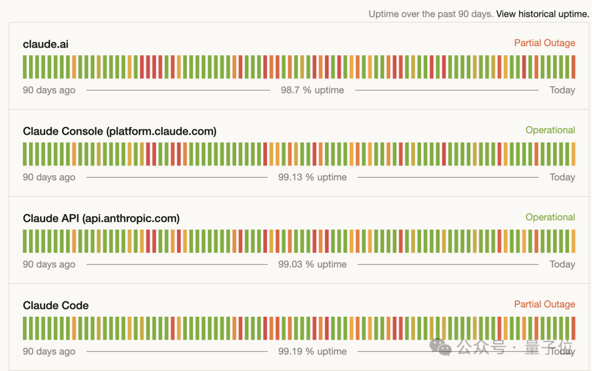The image size is (592, 371).
Task: Select the oldest day bar in Claude Console timeline
Action: [25, 154]
